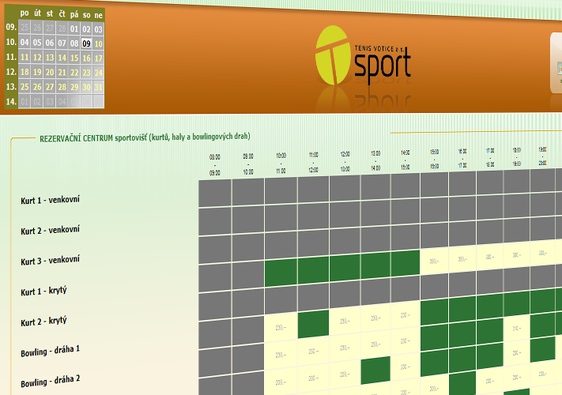Viewport: 562px width, 395px height.
Task: Click the 'so' weekday header in the calendar
Action: pyautogui.click(x=86, y=14)
